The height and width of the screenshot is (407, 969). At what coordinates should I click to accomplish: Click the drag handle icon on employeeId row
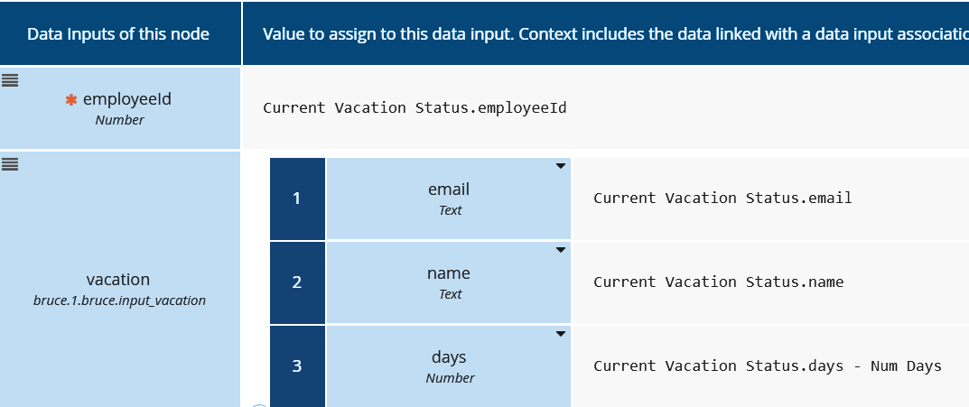coord(10,79)
